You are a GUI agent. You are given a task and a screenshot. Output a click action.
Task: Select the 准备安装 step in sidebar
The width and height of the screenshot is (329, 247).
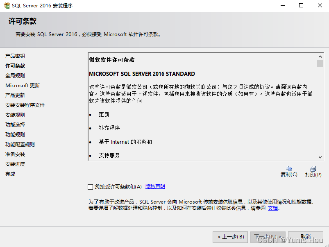pos(15,154)
